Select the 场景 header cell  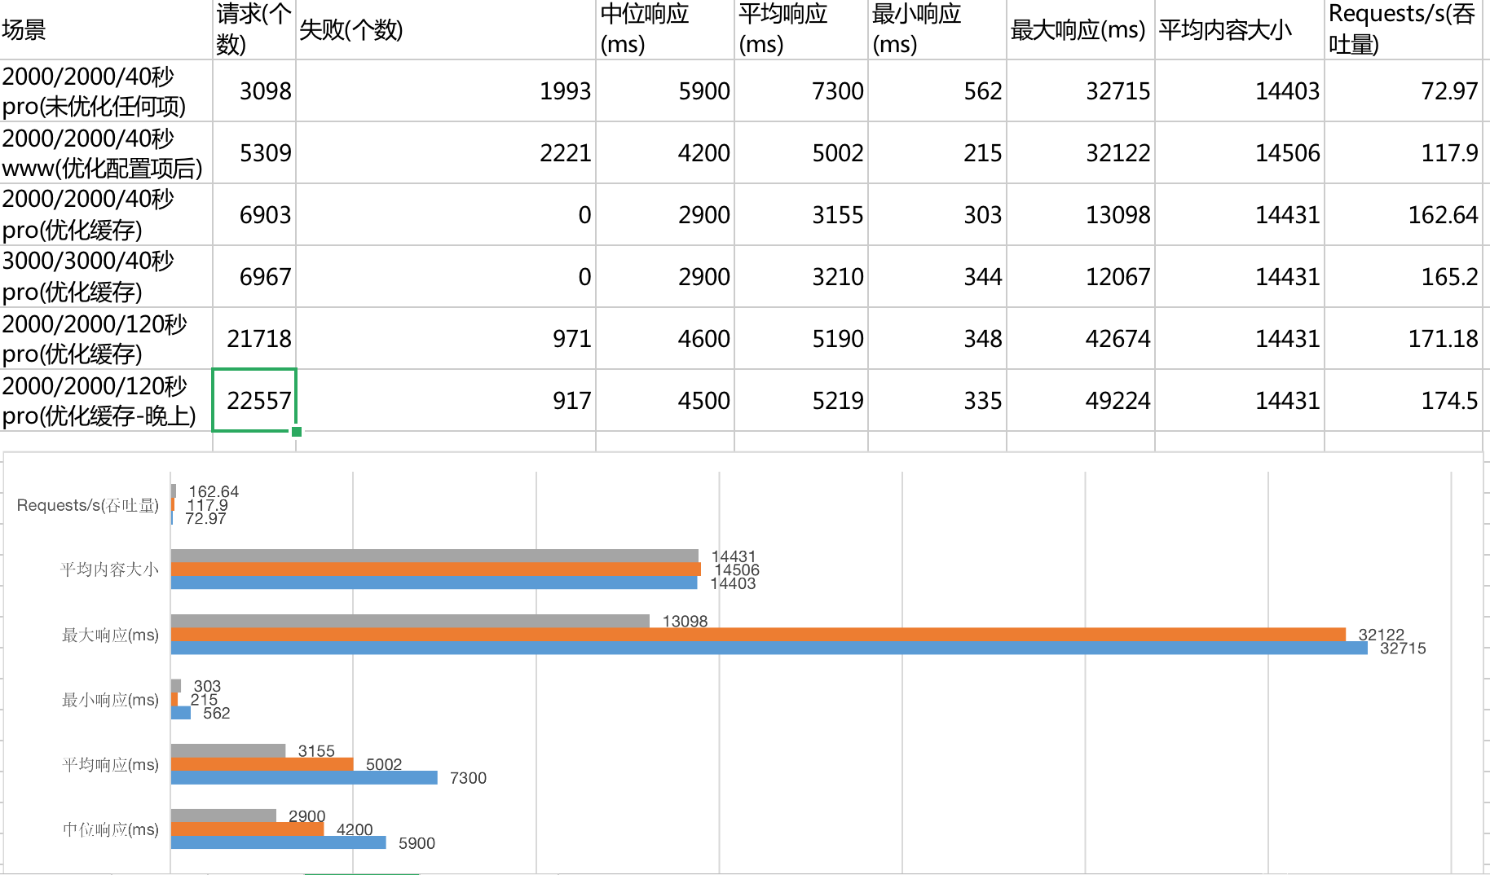click(x=106, y=30)
